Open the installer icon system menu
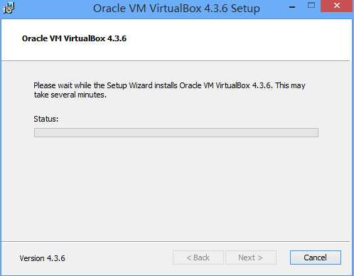 (x=9, y=8)
